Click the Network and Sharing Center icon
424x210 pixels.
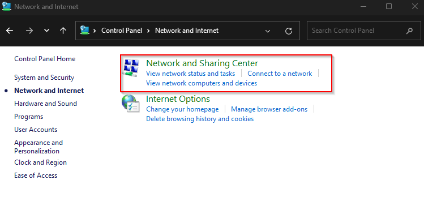131,67
